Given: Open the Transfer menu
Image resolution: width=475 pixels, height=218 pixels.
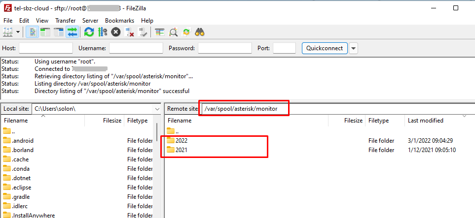Looking at the screenshot, I should (65, 21).
